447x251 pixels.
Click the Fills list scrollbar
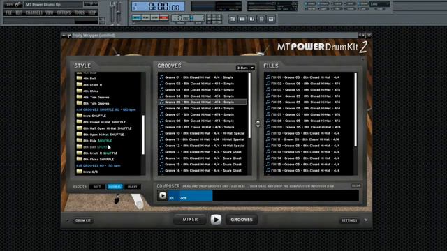tap(356, 109)
